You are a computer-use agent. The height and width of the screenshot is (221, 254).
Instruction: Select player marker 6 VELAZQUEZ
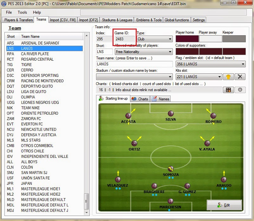118,179
